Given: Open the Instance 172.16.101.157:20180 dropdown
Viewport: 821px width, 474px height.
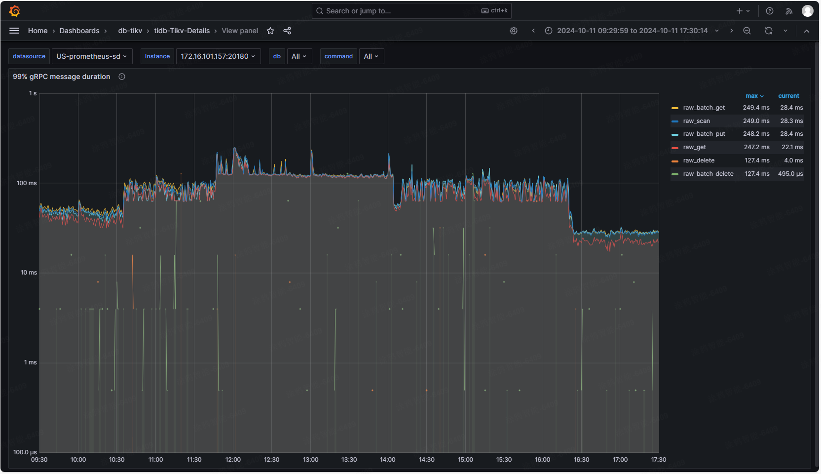Looking at the screenshot, I should 218,56.
